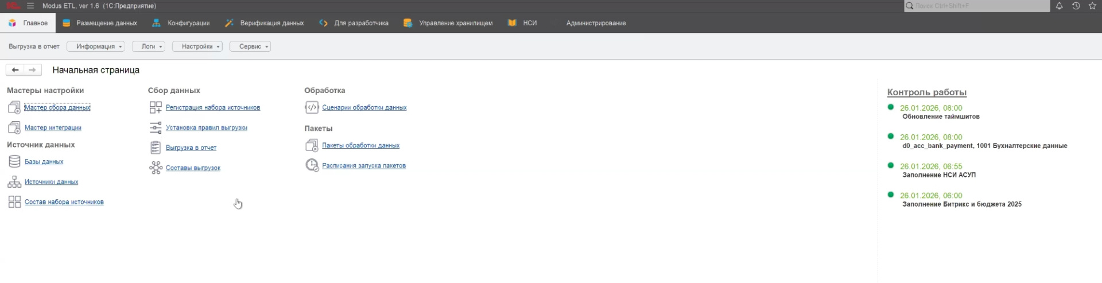
Task: Click the Выгрузка в отчет clipboard icon
Action: point(156,148)
